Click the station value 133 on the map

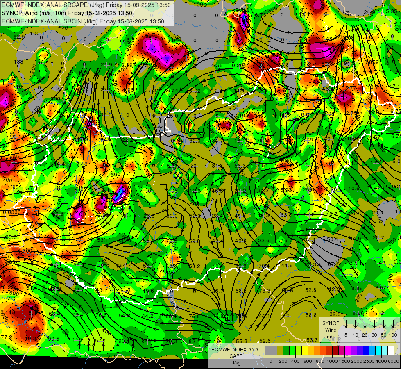(18, 62)
